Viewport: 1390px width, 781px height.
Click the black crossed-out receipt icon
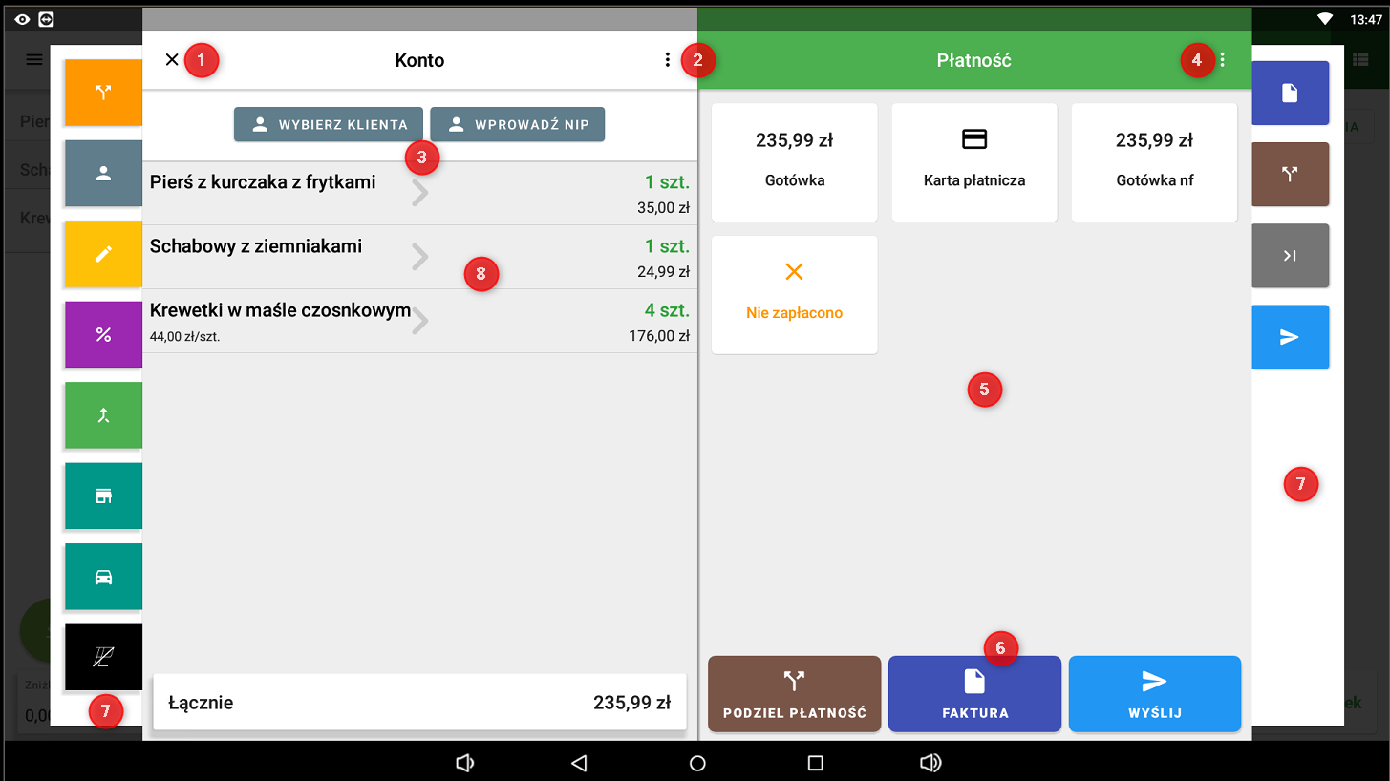(x=103, y=657)
